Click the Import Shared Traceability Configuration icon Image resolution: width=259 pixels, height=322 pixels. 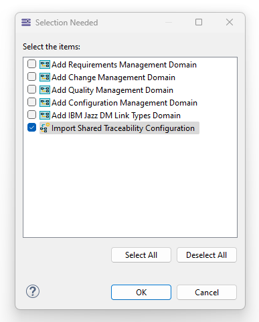45,128
